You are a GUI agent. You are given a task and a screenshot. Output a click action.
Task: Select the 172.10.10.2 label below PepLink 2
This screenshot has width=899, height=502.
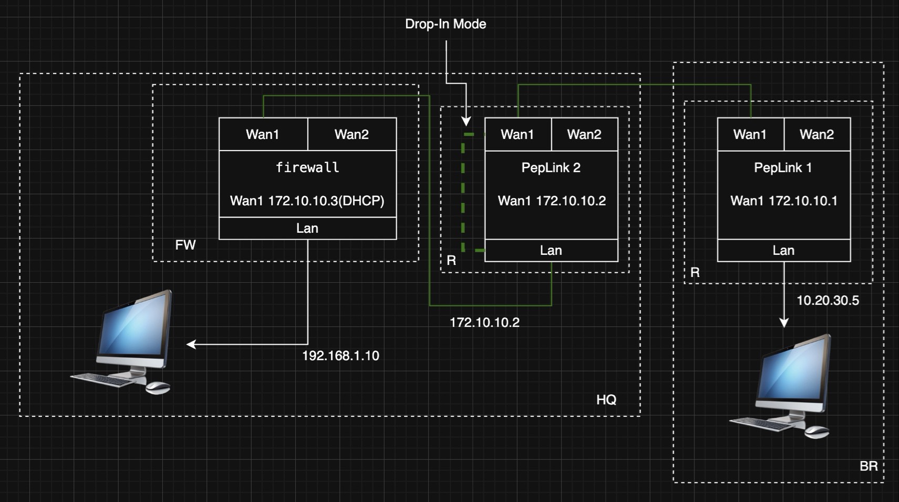click(x=484, y=323)
